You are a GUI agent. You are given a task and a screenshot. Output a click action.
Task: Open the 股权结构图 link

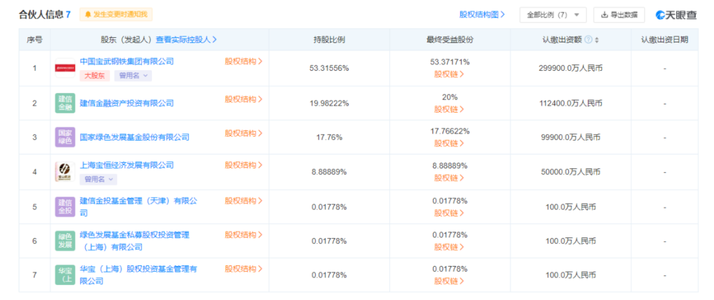point(482,15)
